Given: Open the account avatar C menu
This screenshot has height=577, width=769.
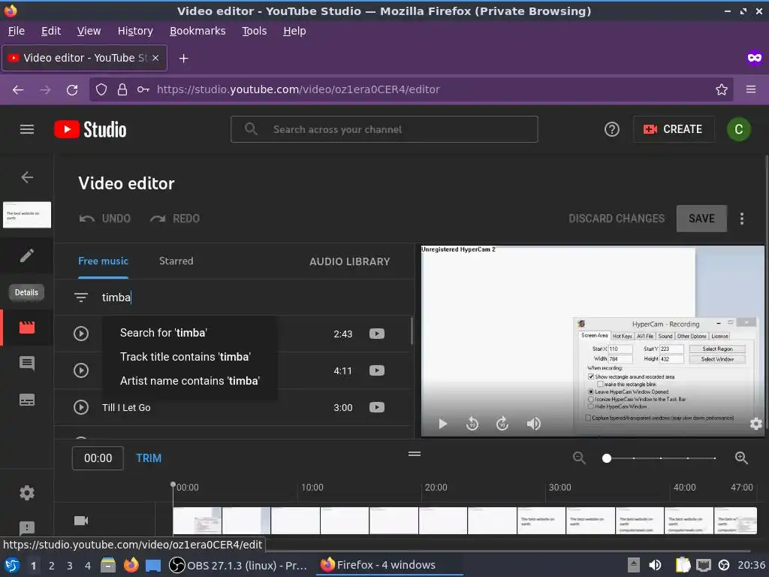Looking at the screenshot, I should pyautogui.click(x=739, y=129).
